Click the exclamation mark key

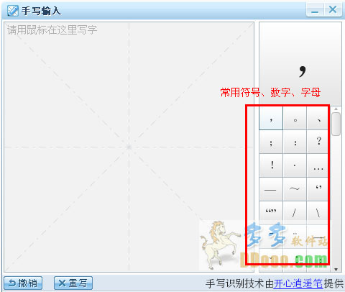pos(271,165)
